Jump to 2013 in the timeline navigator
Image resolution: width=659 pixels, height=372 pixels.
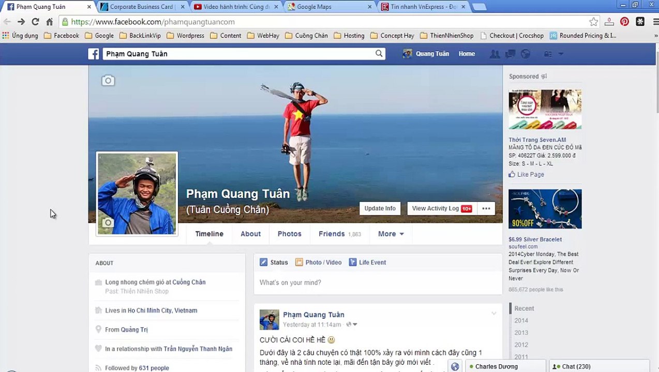coord(521,333)
